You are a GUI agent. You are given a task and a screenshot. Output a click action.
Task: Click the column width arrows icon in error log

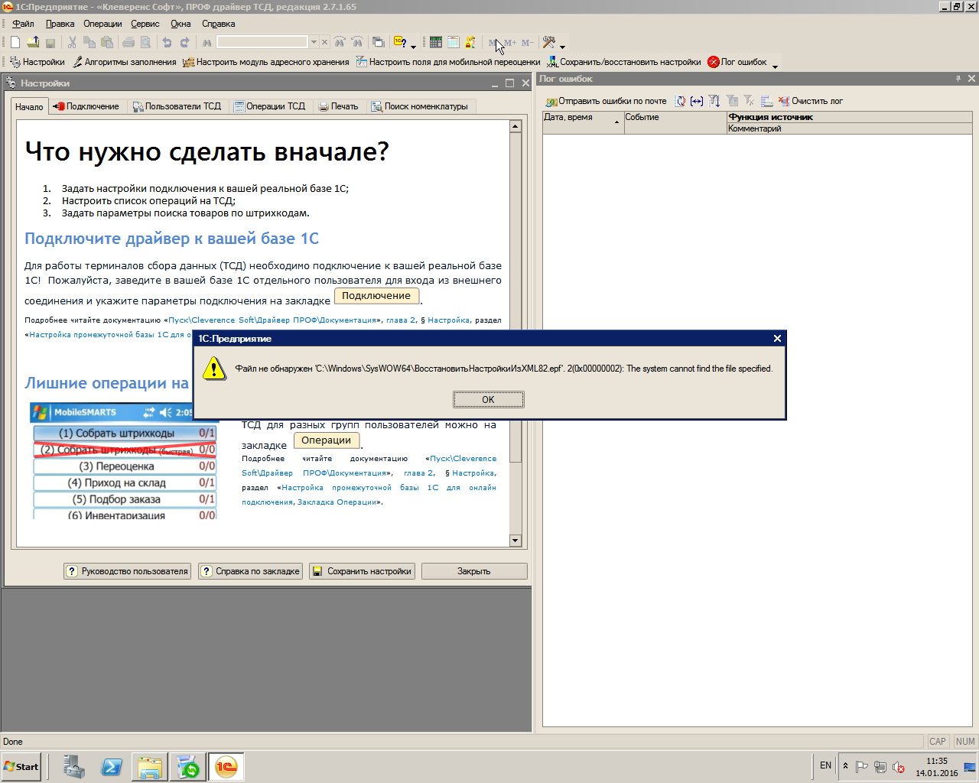(697, 101)
